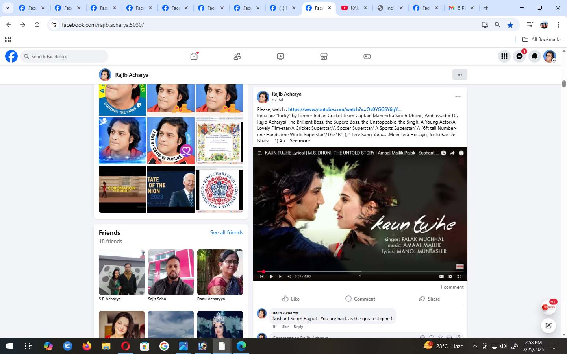Viewport: 567px width, 354px height.
Task: Mute the video volume icon
Action: [289, 276]
